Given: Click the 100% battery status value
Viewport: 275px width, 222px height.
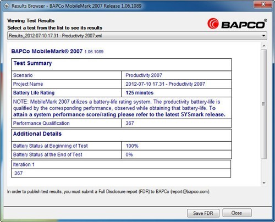Looking at the screenshot, I should 132,146.
